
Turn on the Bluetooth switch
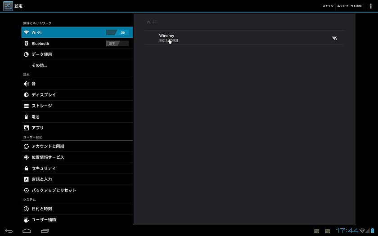117,44
